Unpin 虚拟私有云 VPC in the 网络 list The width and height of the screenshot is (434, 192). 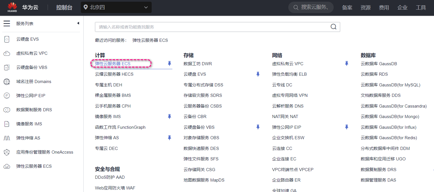pos(346,64)
